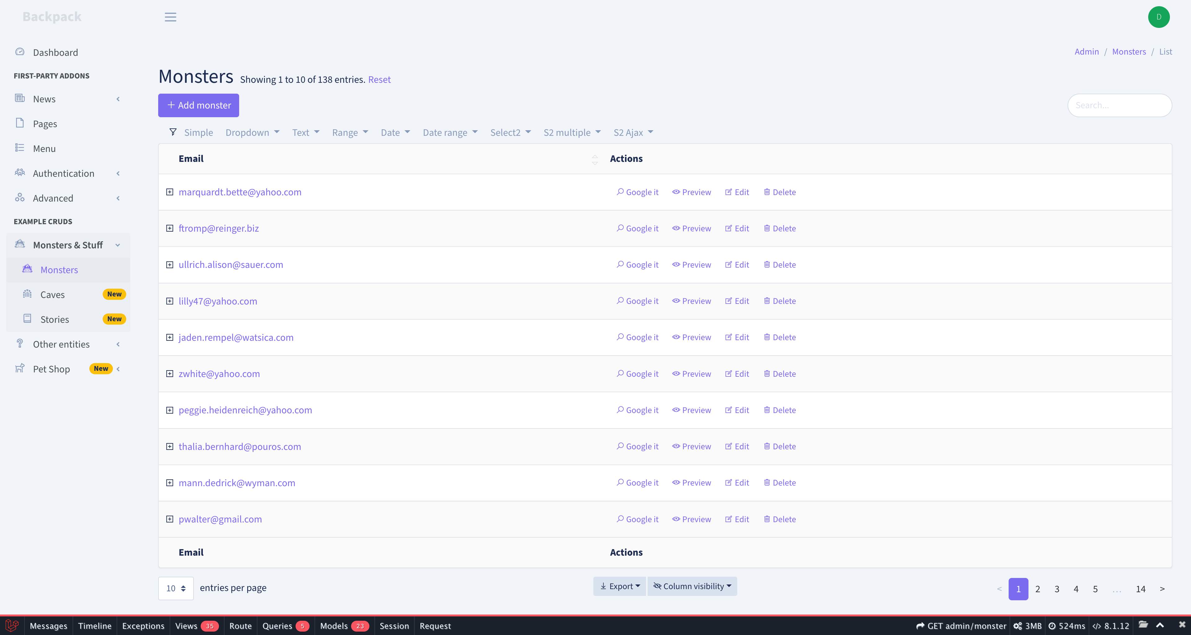Toggle the hamburger sidebar menu icon
The height and width of the screenshot is (635, 1191).
pos(170,17)
